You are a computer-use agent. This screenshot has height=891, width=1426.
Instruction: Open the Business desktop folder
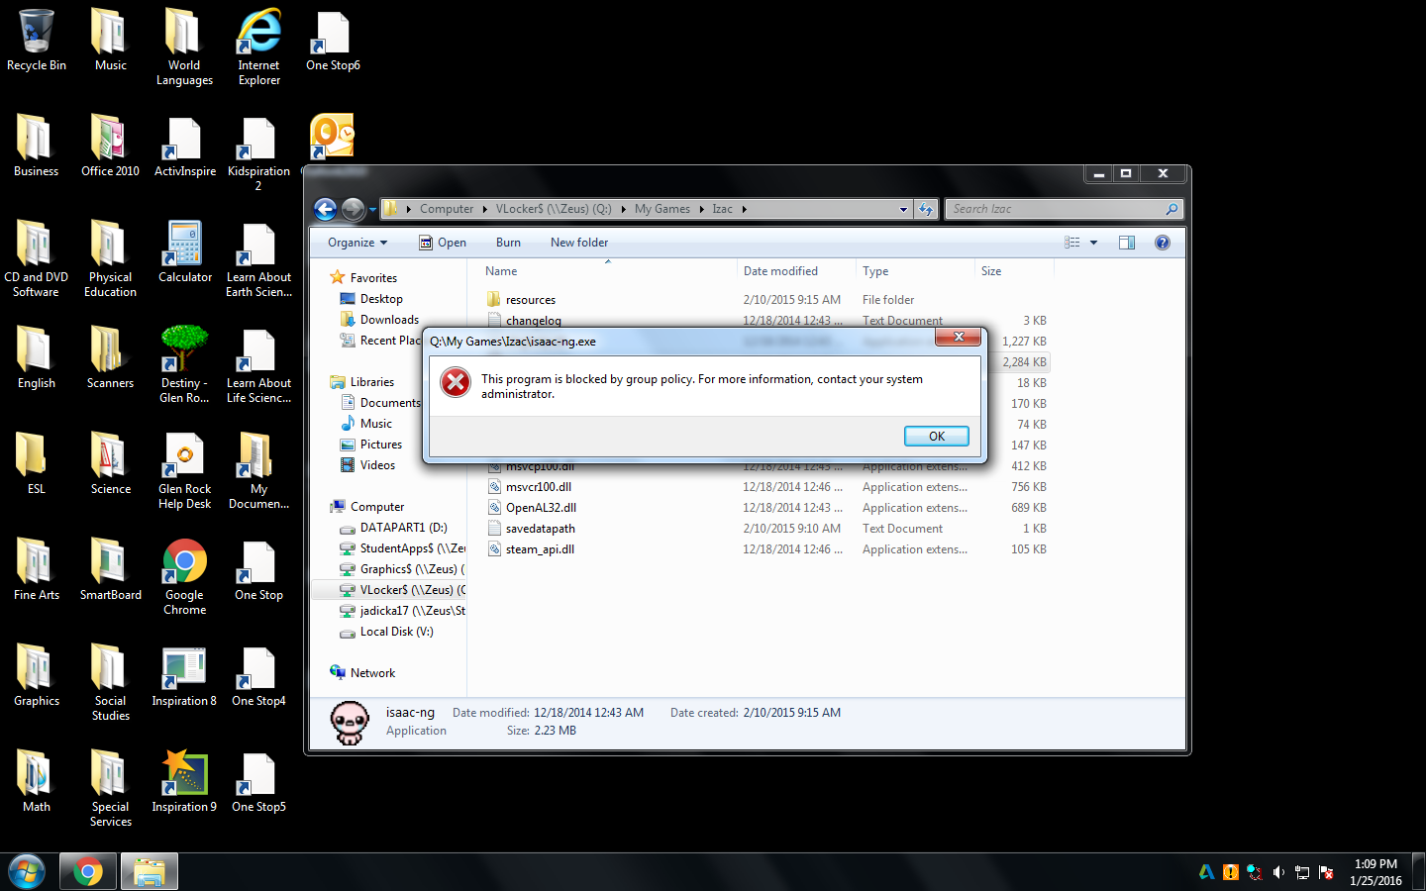pyautogui.click(x=37, y=147)
